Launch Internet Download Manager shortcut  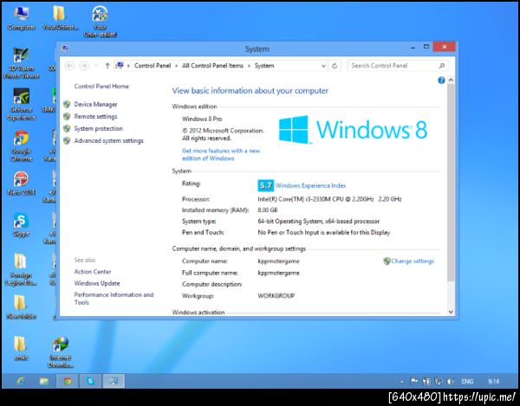[60, 352]
